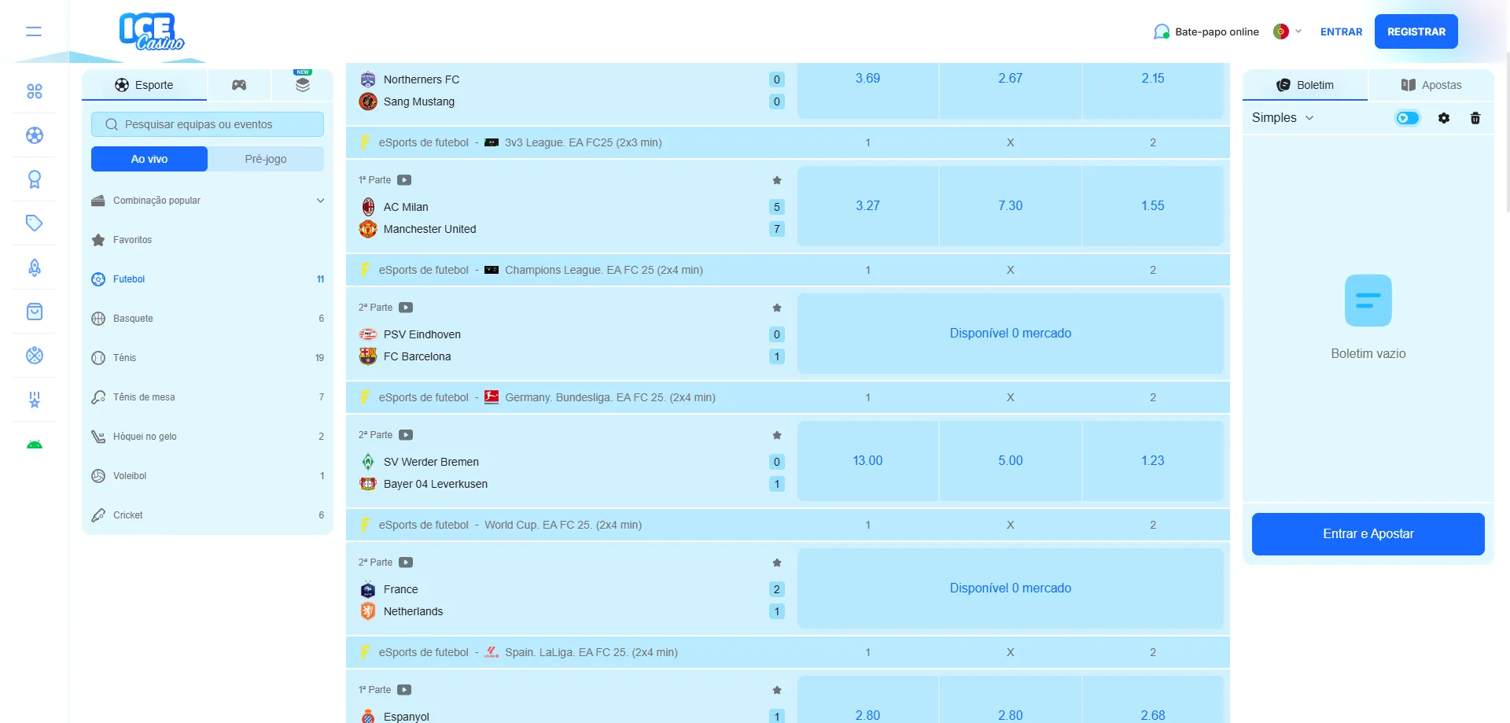Screen dimensions: 1510x723
Task: Bet on odds 13.00 for Werder Bremen
Action: point(867,461)
